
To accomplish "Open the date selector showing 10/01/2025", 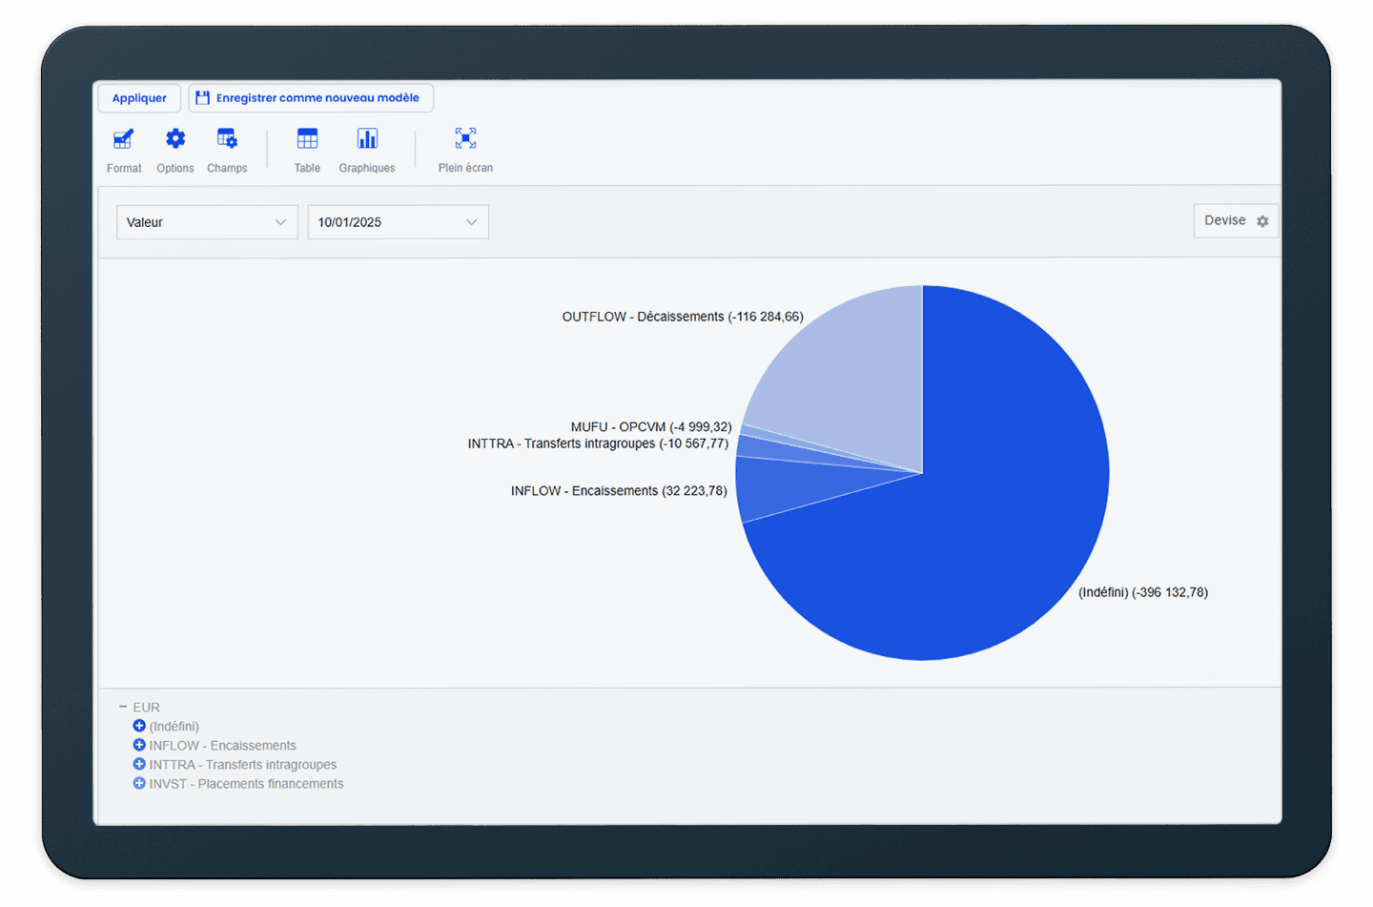I will [398, 221].
